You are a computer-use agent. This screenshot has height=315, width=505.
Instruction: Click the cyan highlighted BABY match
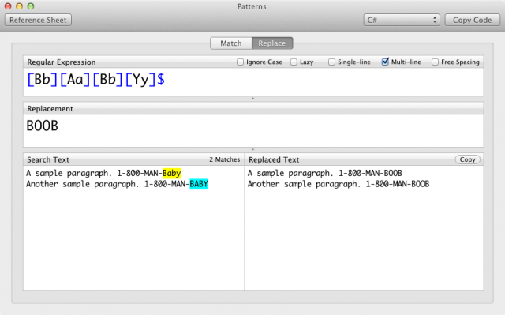[x=199, y=184]
